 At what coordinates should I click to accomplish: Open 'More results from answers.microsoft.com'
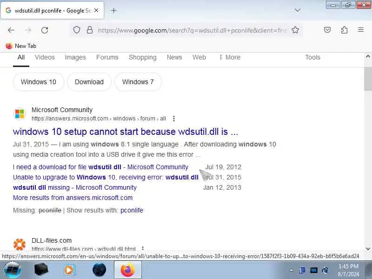click(73, 198)
